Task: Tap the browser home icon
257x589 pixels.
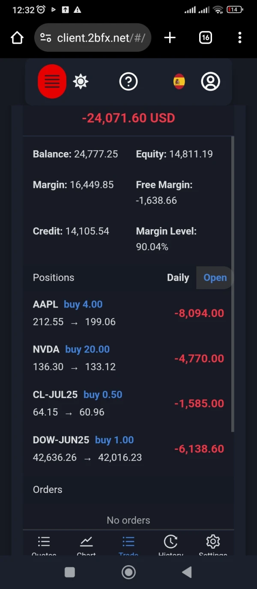Action: pyautogui.click(x=17, y=38)
